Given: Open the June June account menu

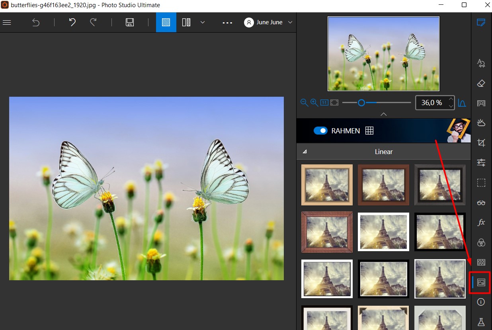Looking at the screenshot, I should (x=269, y=22).
